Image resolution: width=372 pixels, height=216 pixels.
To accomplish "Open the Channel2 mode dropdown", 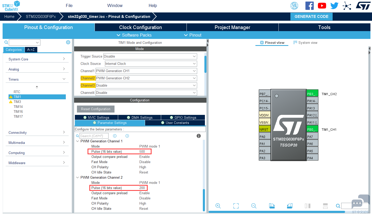I will (x=146, y=78).
